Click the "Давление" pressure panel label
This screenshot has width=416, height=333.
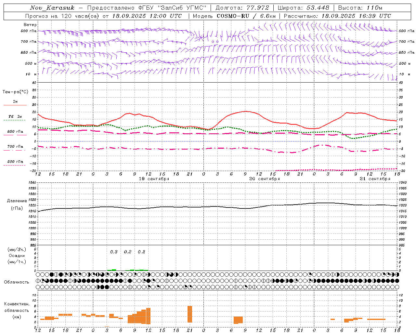point(17,201)
